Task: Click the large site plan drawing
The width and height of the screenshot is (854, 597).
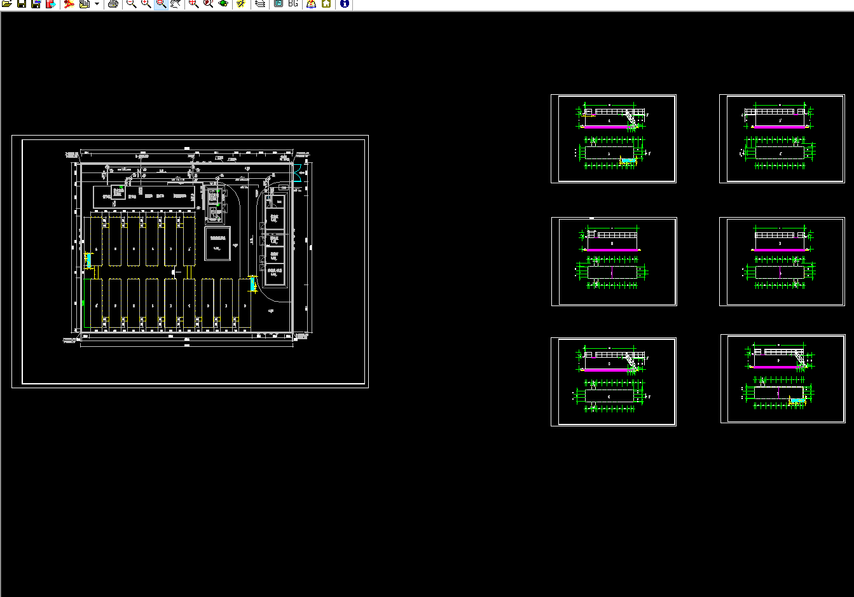Action: point(190,262)
